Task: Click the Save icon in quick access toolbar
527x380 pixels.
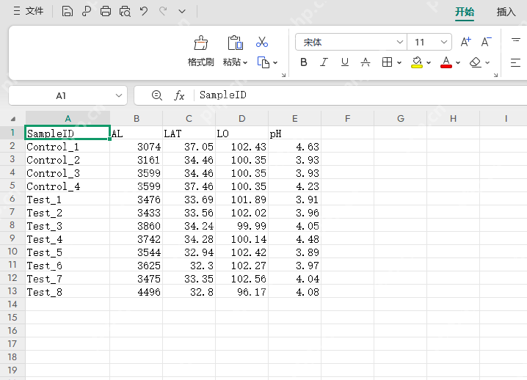Action: coord(68,11)
